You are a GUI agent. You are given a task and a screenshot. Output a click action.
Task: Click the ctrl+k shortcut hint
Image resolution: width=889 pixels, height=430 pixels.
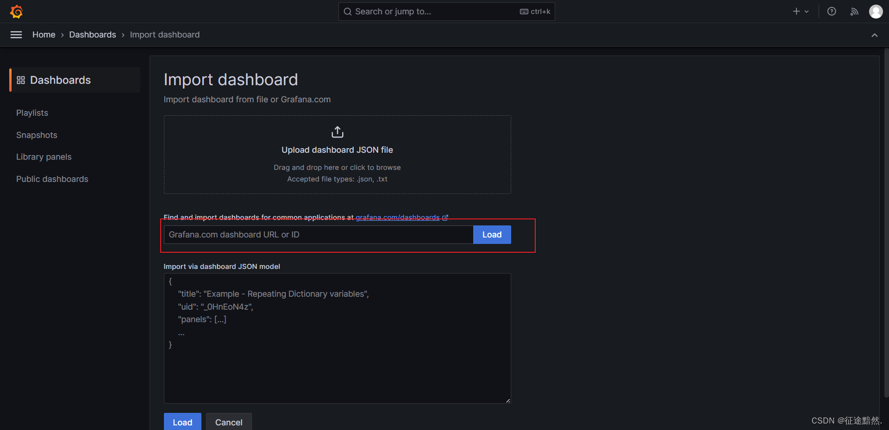pyautogui.click(x=535, y=12)
